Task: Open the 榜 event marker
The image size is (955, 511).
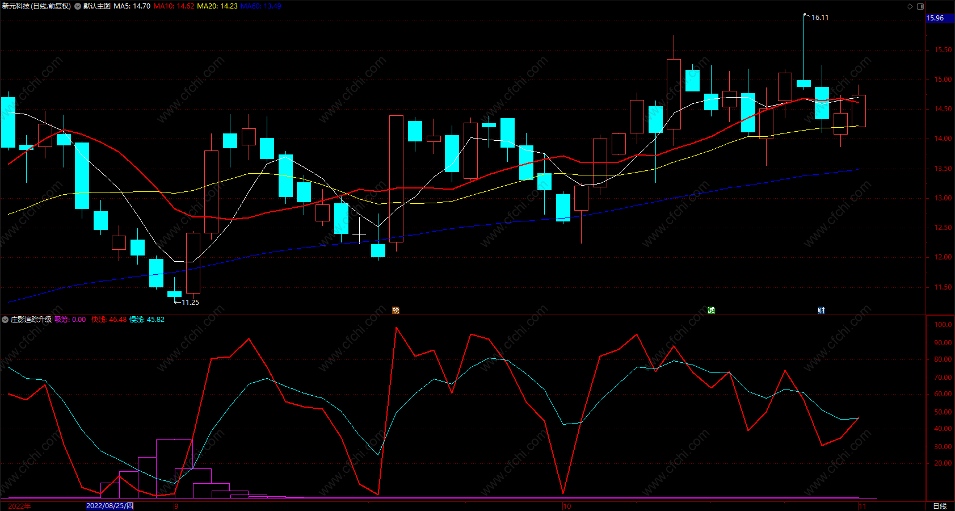Action: pyautogui.click(x=396, y=310)
